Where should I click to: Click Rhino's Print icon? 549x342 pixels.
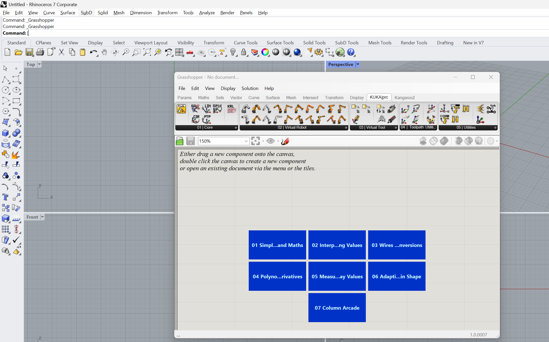point(40,52)
